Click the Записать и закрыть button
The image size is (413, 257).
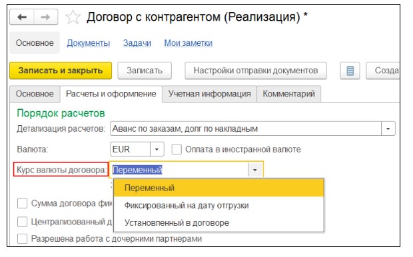tap(61, 71)
